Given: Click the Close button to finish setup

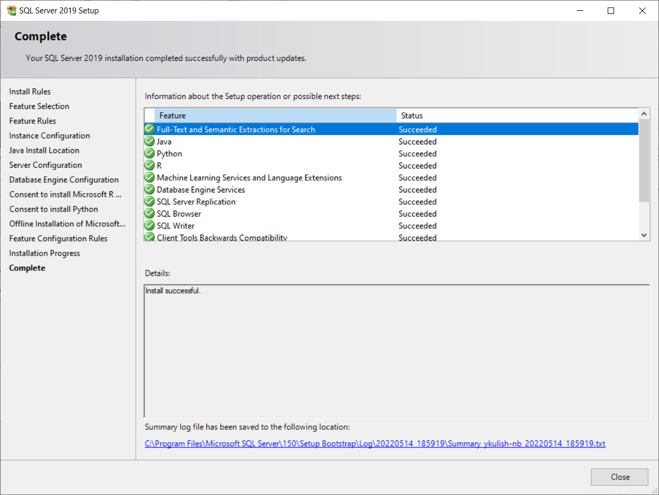Looking at the screenshot, I should tap(619, 477).
